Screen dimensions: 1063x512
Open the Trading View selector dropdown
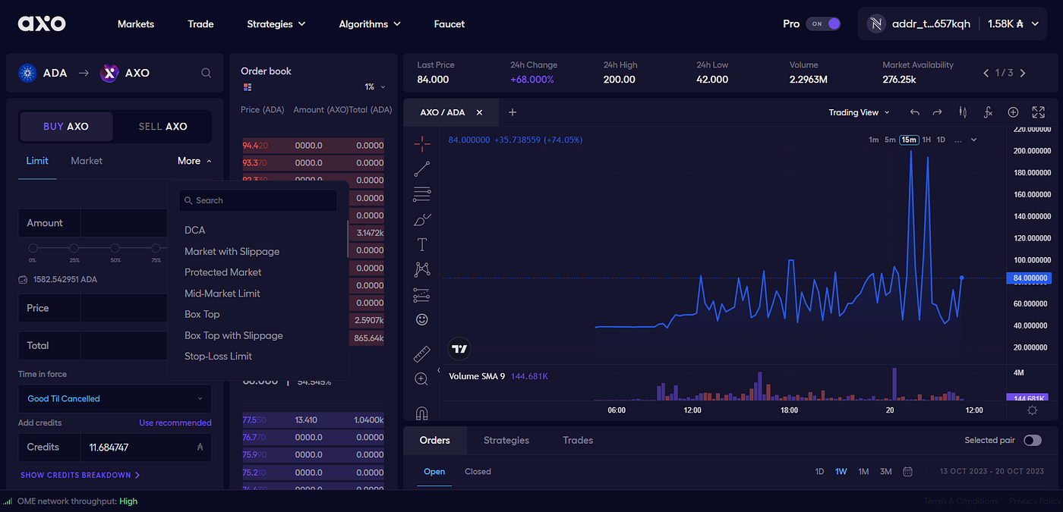(x=859, y=112)
